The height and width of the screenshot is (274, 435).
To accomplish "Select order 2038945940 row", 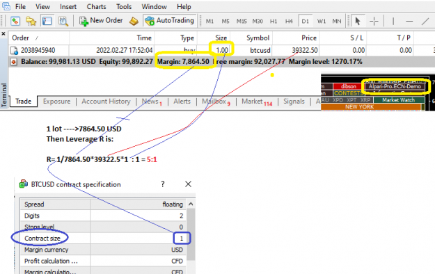I will (x=221, y=50).
